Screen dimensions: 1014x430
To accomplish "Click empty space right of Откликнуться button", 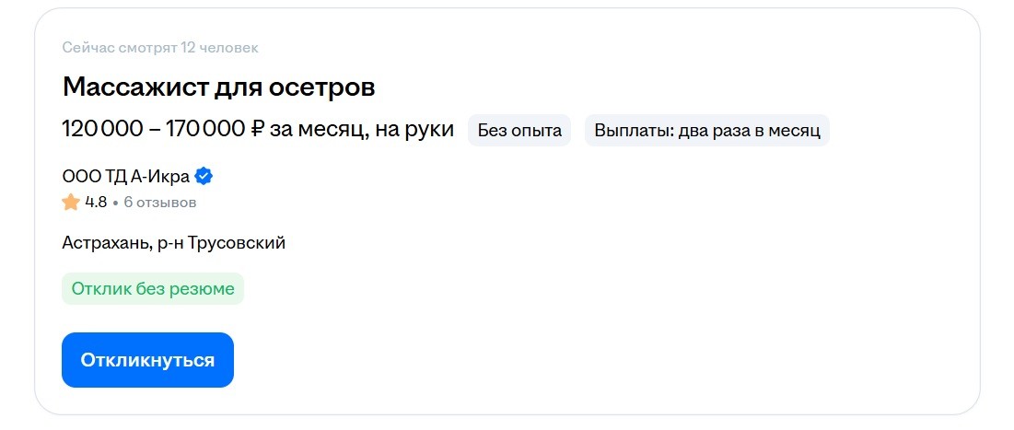I will click(553, 360).
